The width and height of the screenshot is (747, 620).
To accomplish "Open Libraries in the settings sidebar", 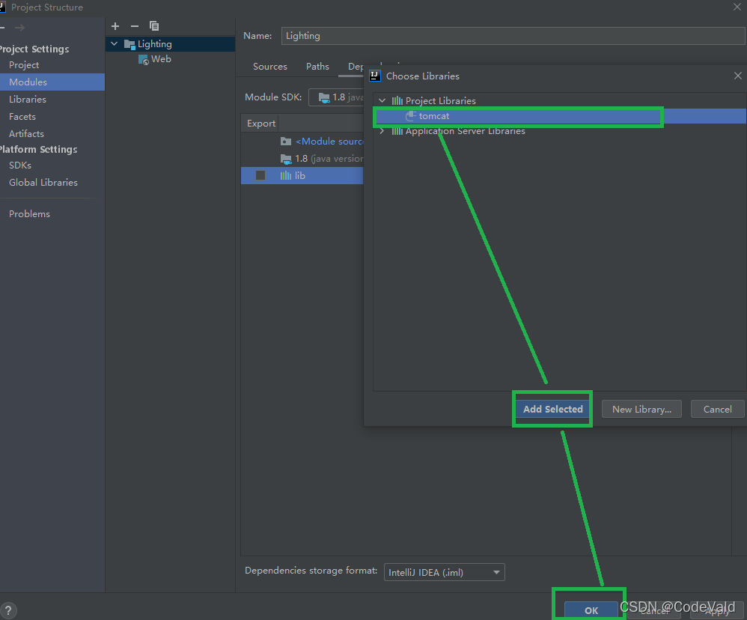I will 28,99.
